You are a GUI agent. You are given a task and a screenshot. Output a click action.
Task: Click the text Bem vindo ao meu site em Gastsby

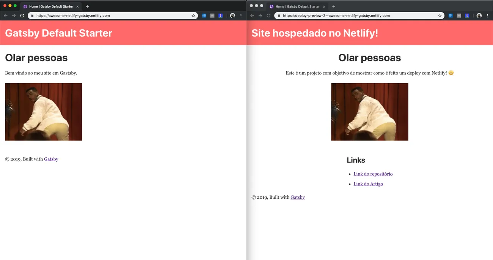pos(41,73)
